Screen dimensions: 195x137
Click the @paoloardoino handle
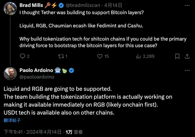tap(37, 77)
